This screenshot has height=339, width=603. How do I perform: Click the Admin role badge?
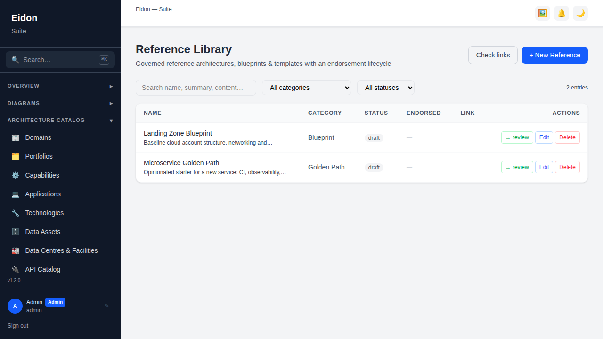point(55,302)
